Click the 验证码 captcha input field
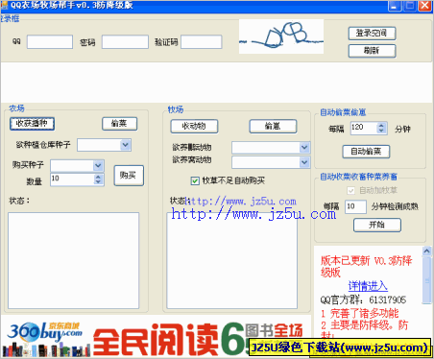 pyautogui.click(x=202, y=42)
